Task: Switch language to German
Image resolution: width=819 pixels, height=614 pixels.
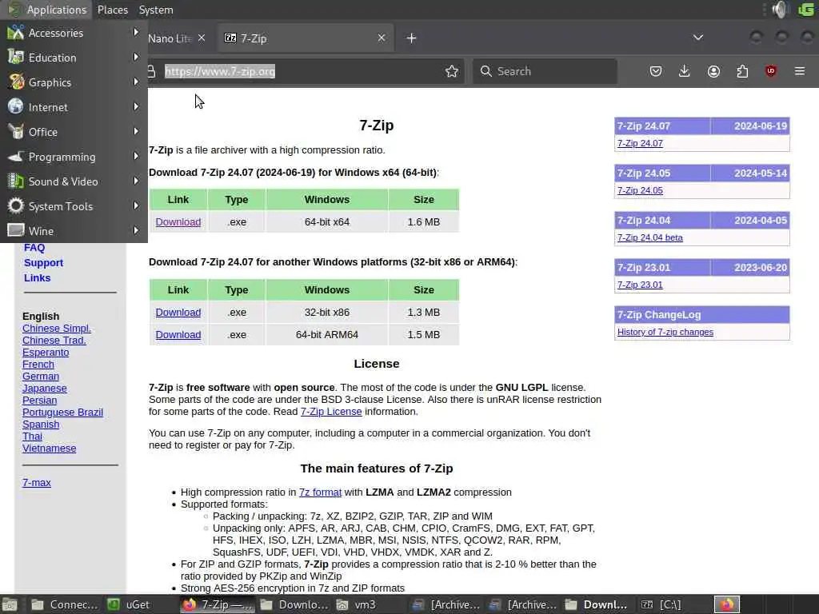Action: pos(41,377)
